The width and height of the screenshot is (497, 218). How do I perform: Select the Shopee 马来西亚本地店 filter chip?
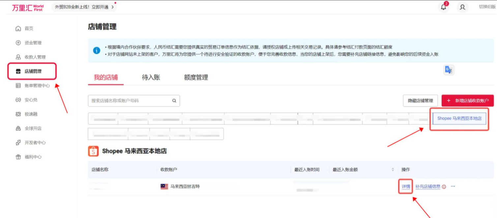point(459,118)
